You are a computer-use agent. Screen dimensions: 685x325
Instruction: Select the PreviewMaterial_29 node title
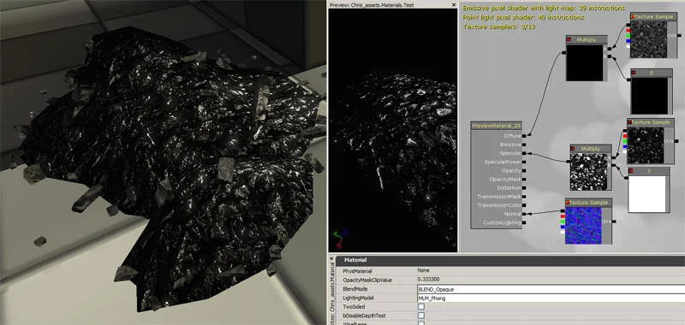point(497,126)
